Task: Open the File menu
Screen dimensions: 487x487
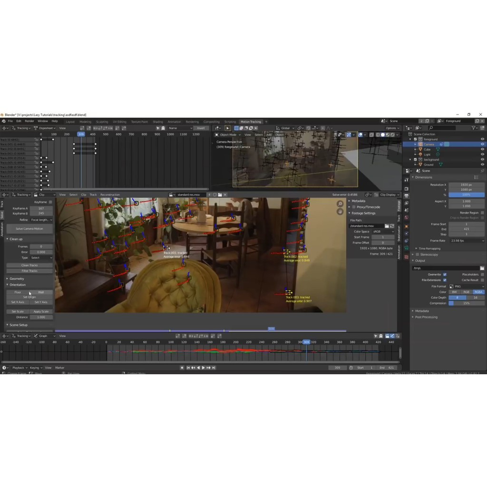Action: (10, 121)
